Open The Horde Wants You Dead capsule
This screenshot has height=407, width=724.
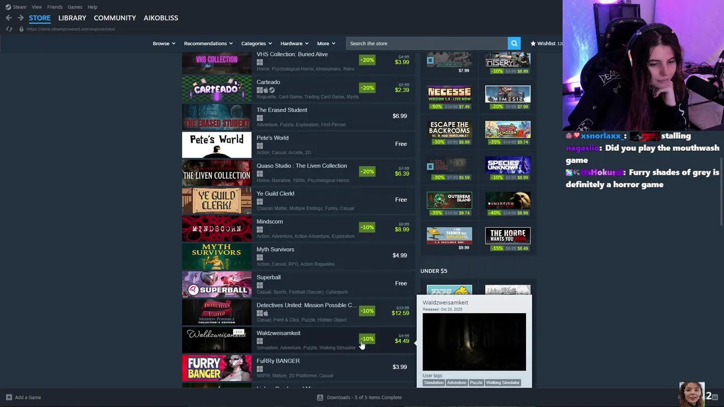click(508, 236)
